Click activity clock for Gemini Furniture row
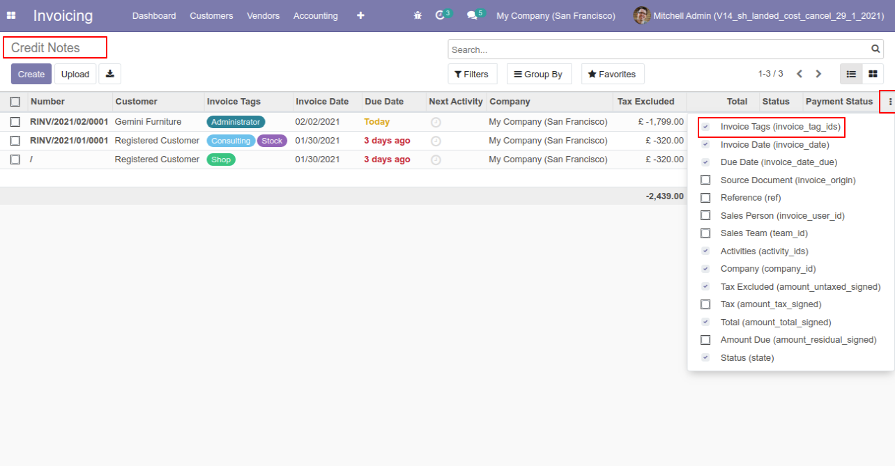Image resolution: width=895 pixels, height=466 pixels. click(x=436, y=122)
